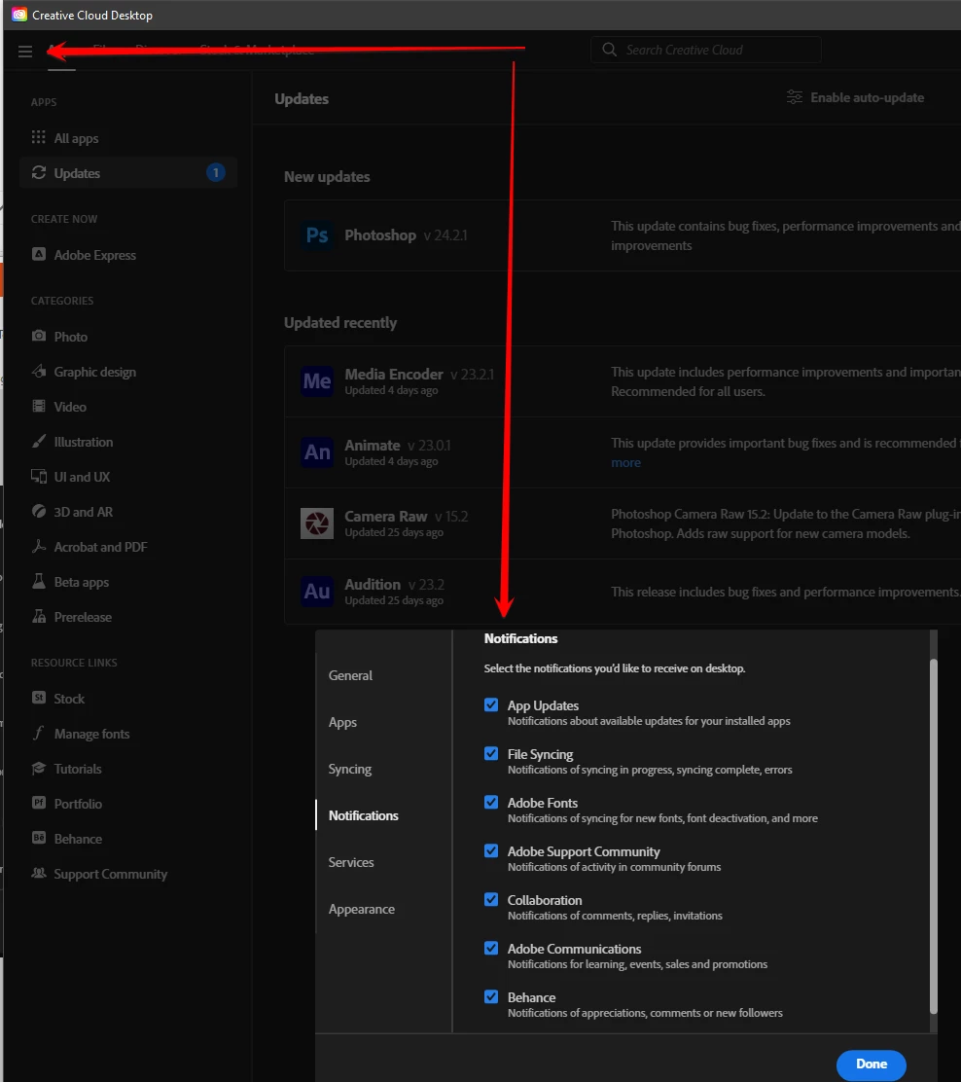Toggle the Adobe Fonts notification checkbox

[x=491, y=802]
